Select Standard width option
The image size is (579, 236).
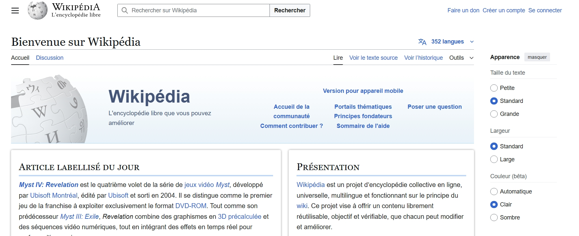[x=494, y=146]
